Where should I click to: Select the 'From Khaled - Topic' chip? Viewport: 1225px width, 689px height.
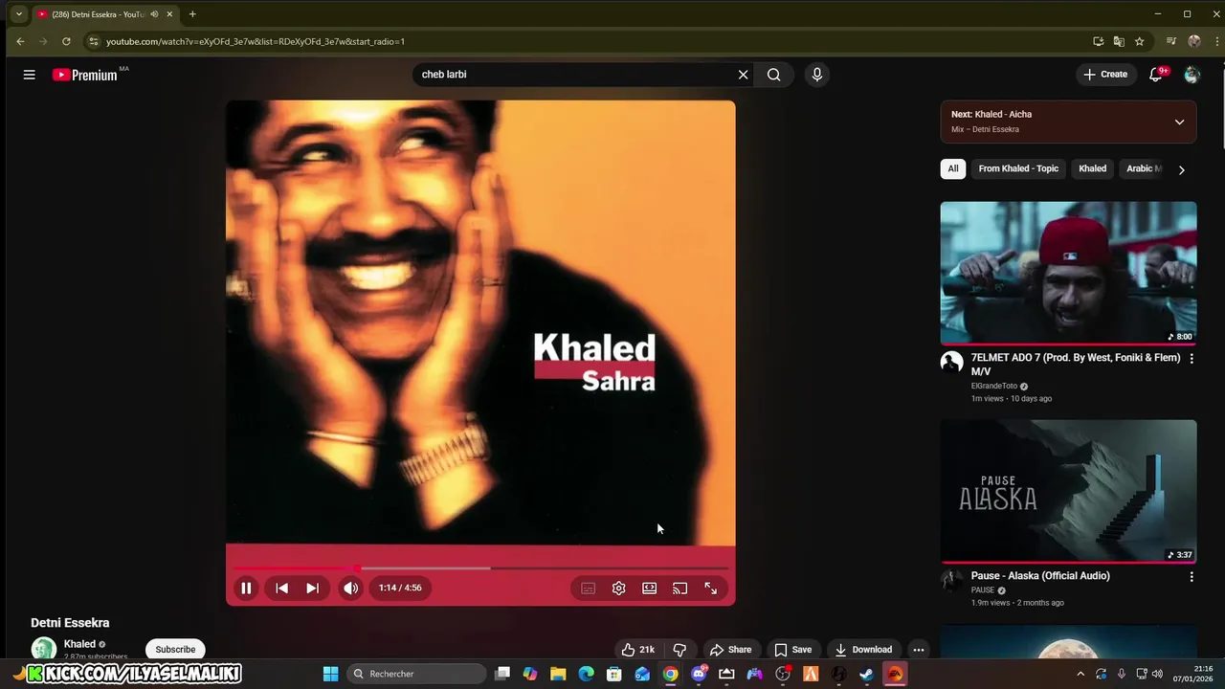[1018, 168]
